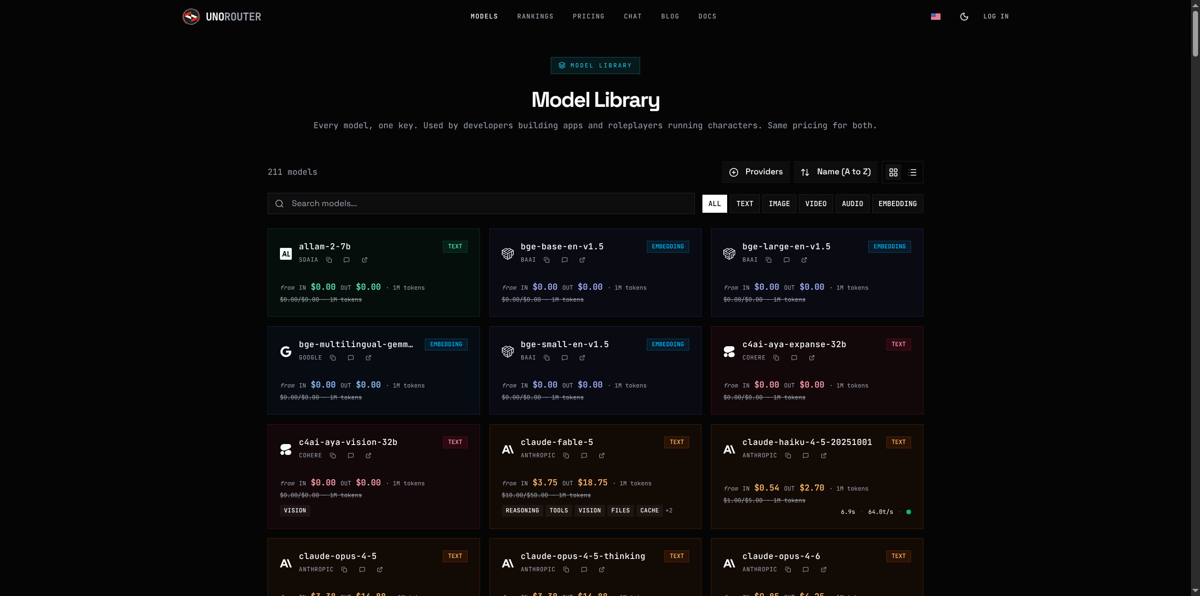Open the allam-2-7b model title
The height and width of the screenshot is (596, 1200).
325,246
